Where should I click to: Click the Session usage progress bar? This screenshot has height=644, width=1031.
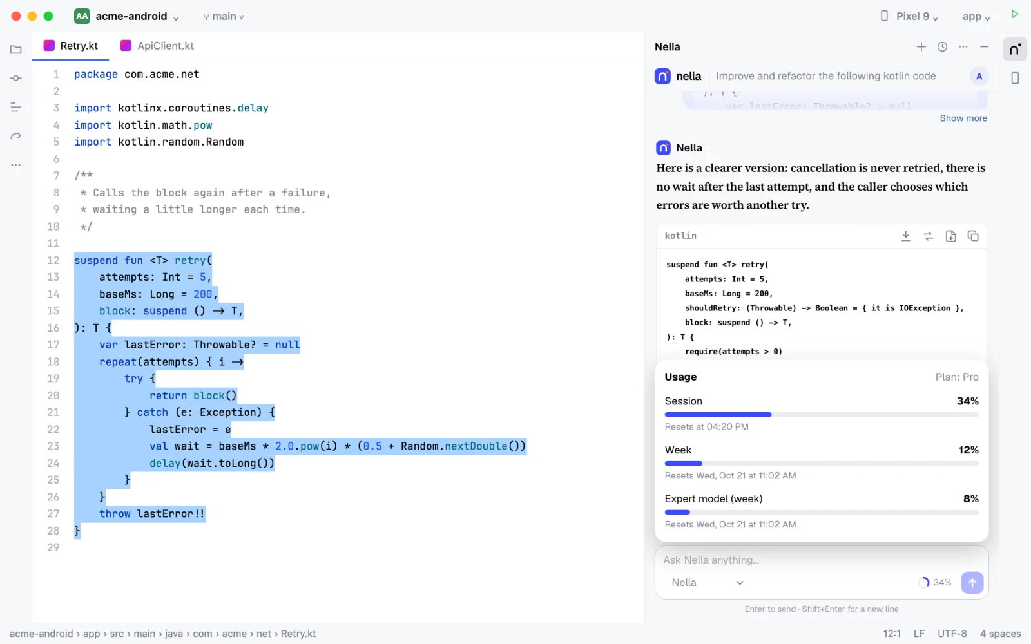(822, 415)
